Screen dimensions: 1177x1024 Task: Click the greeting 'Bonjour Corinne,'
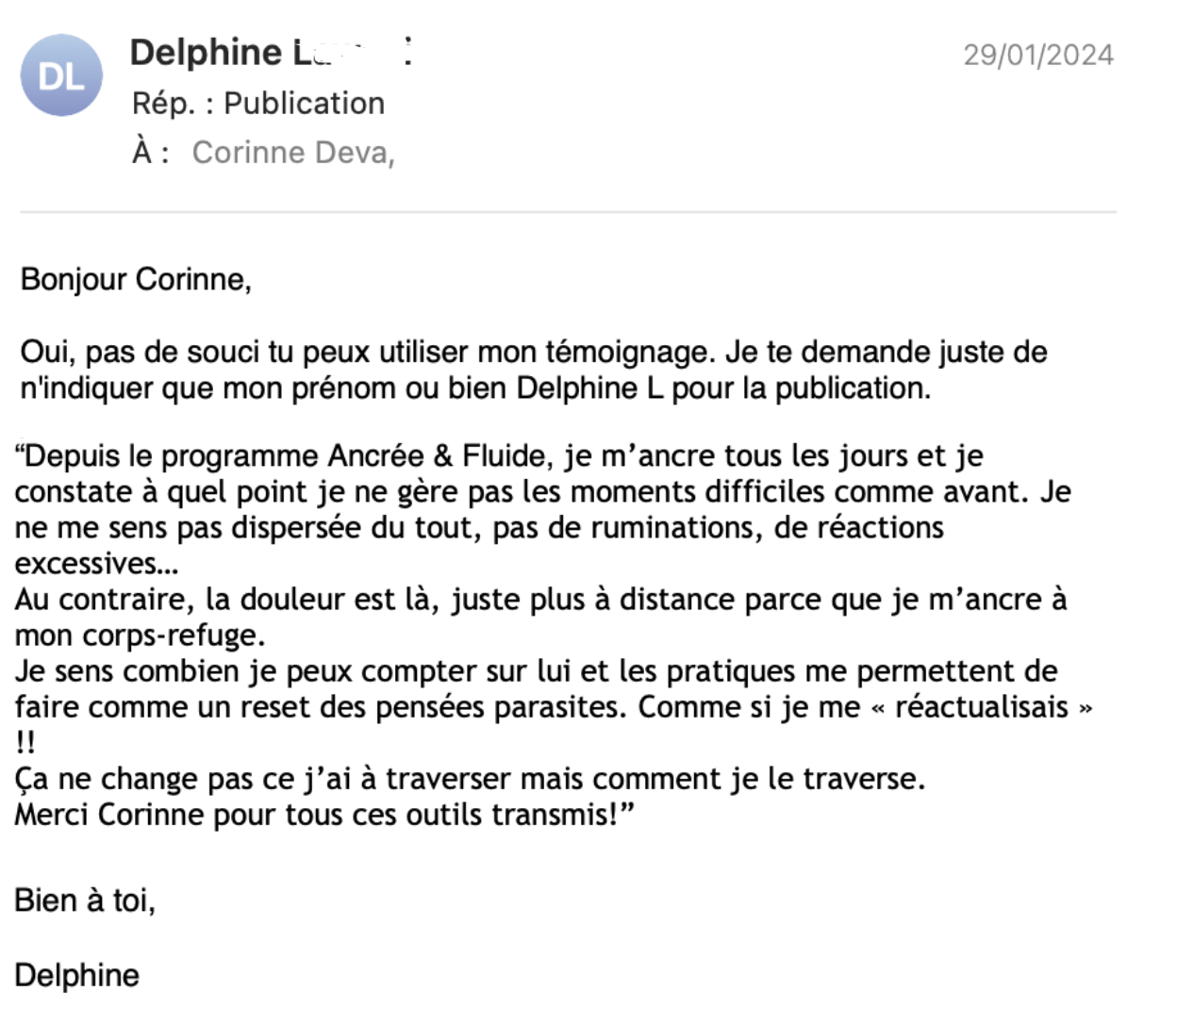[x=136, y=279]
